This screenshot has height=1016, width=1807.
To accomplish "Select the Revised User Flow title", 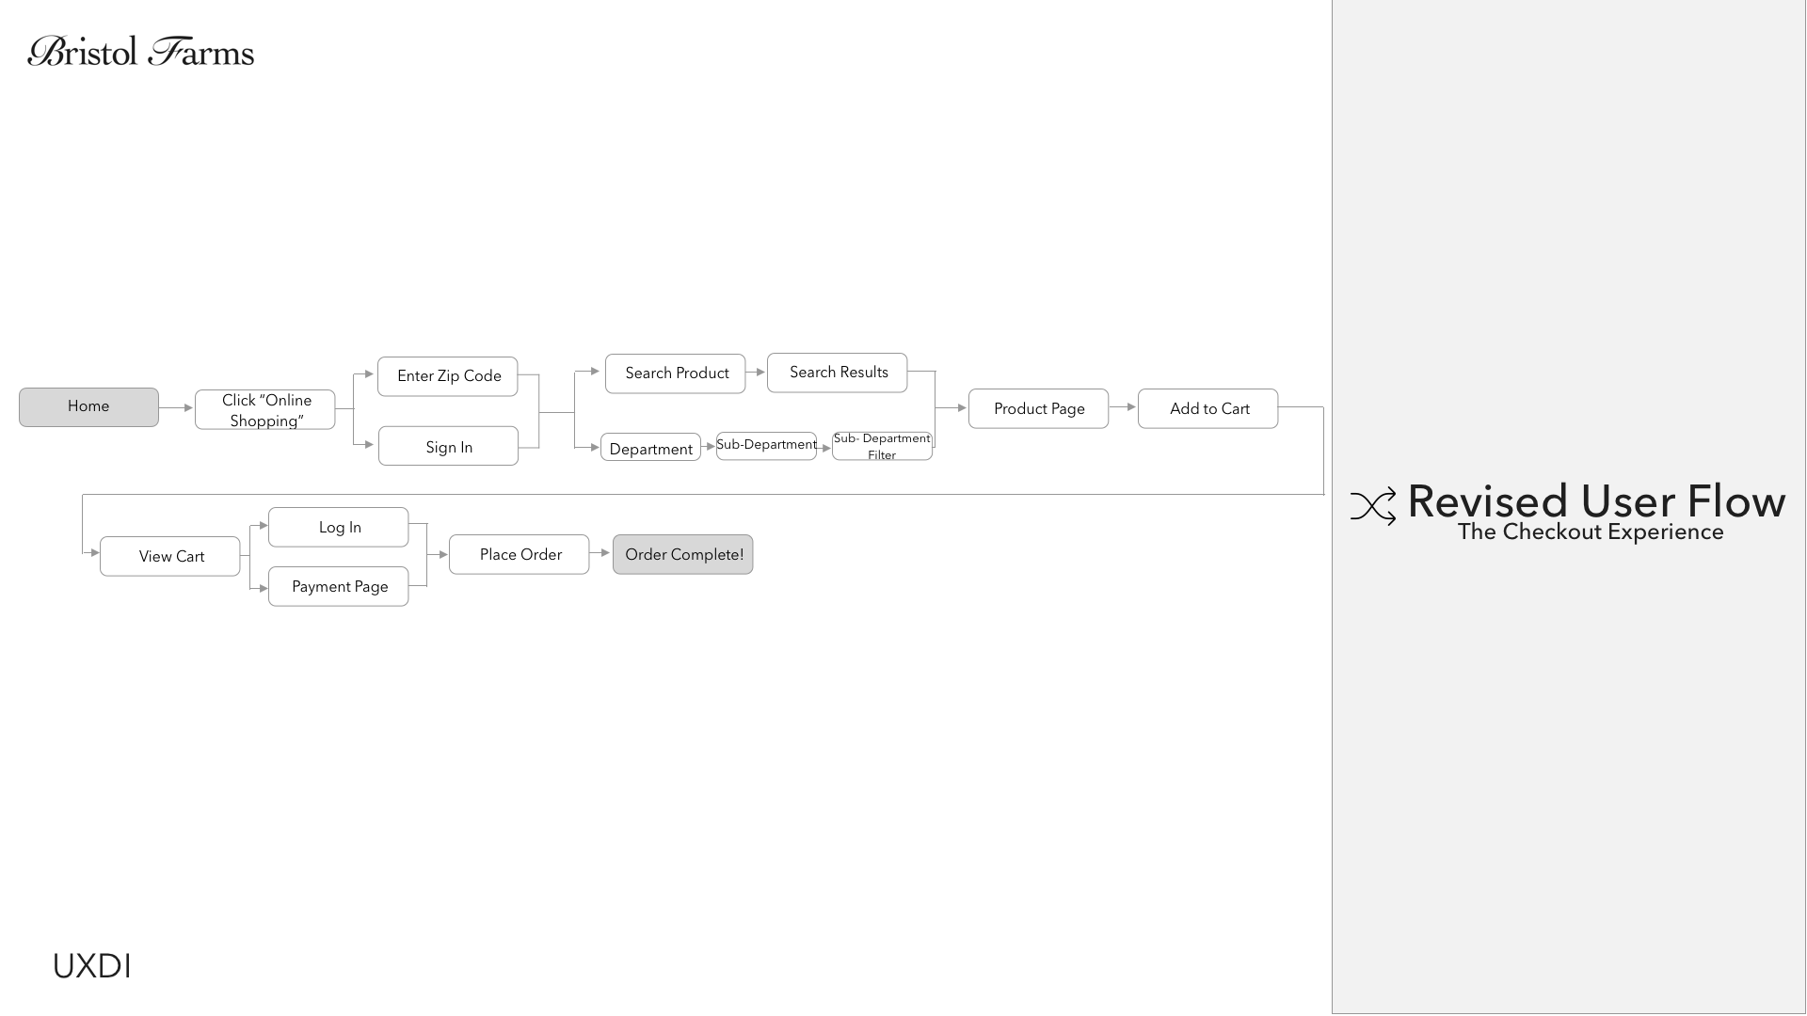I will pos(1595,501).
